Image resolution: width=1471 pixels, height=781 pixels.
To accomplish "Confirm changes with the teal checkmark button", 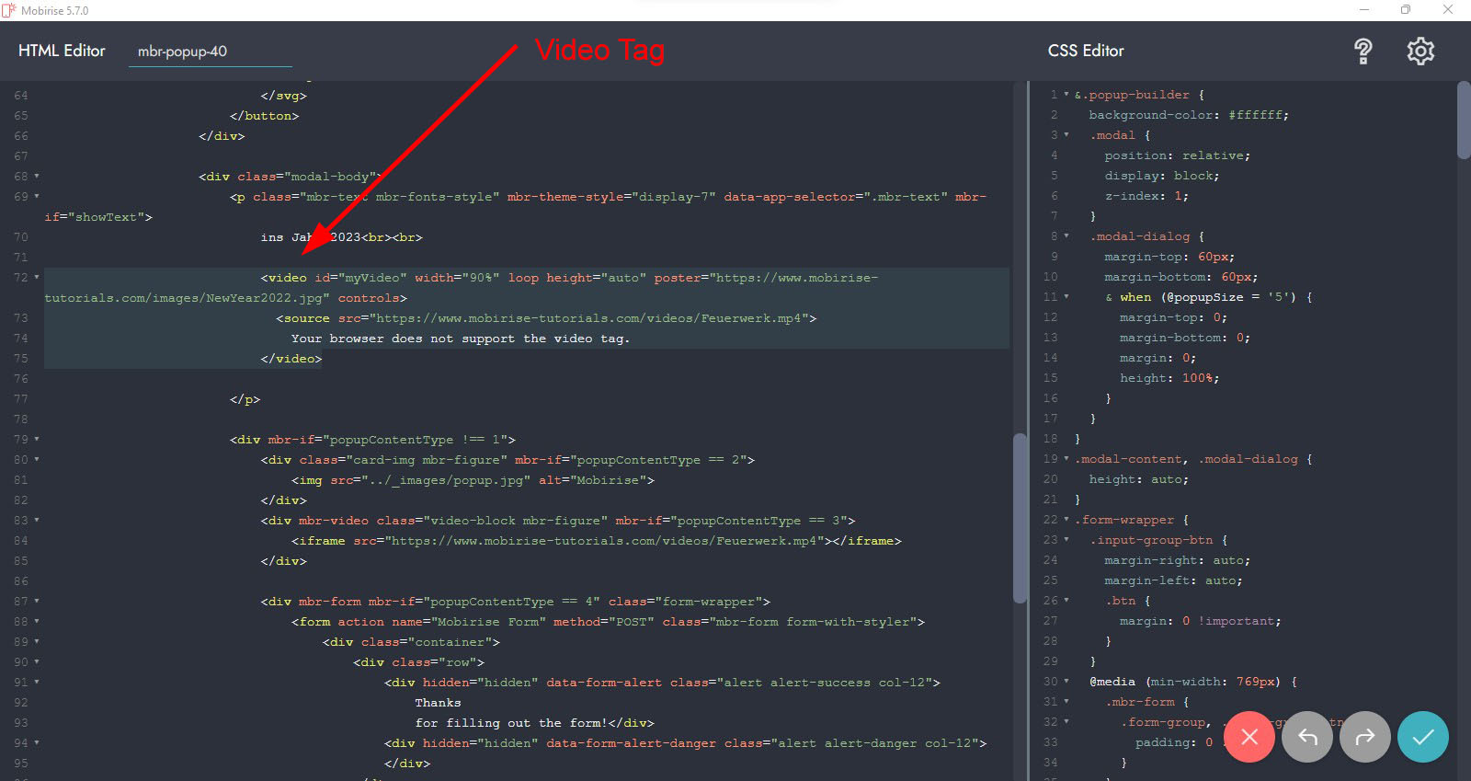I will [1422, 737].
